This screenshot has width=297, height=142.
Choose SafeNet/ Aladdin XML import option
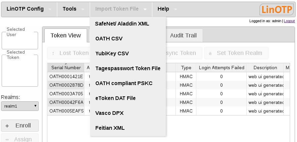click(122, 24)
